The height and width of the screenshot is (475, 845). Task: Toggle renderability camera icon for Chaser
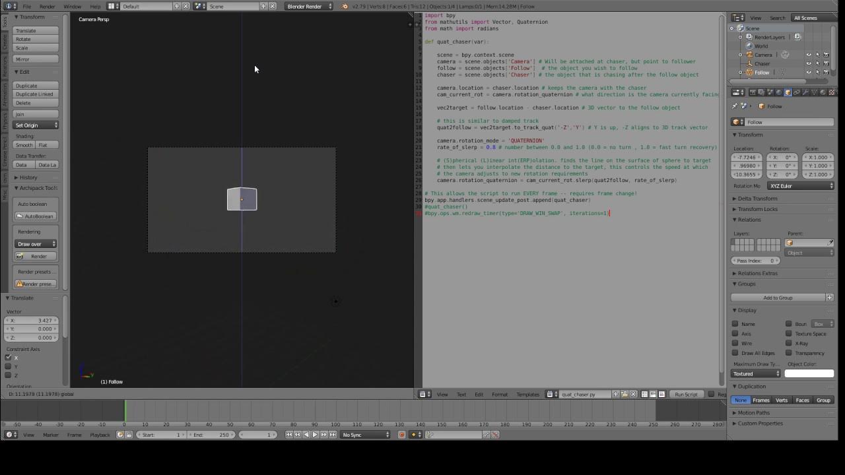(x=826, y=63)
